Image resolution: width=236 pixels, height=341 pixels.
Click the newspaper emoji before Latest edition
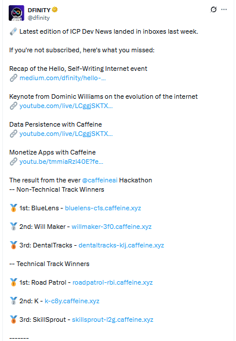pyautogui.click(x=13, y=32)
